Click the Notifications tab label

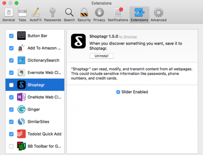[x=118, y=20]
